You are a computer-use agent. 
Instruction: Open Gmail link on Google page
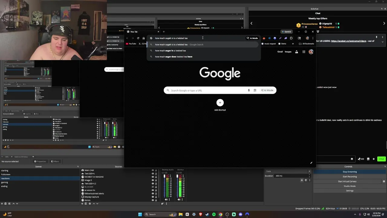point(280,52)
